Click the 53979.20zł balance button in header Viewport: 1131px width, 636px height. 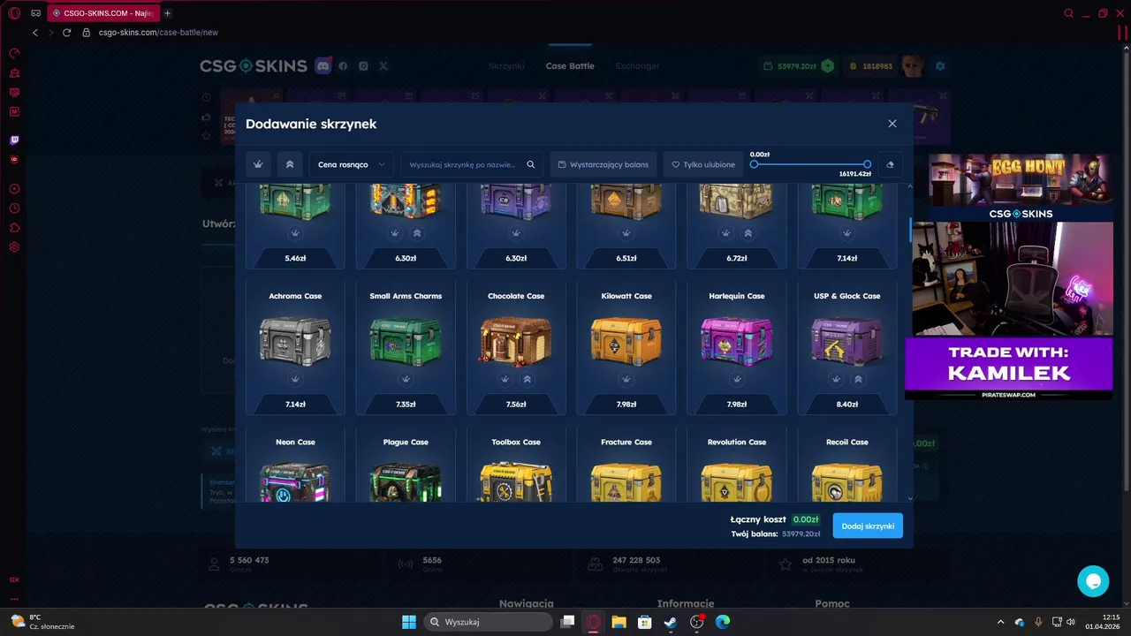point(798,66)
